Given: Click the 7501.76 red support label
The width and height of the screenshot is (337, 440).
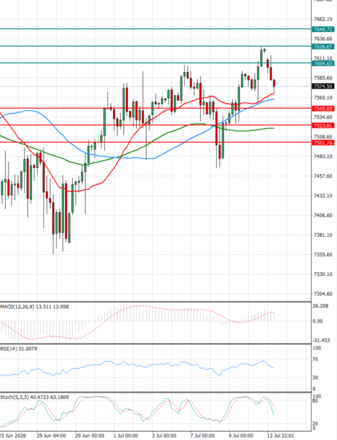Looking at the screenshot, I should pyautogui.click(x=323, y=143).
